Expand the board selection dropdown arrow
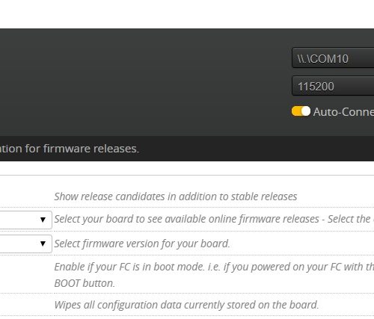 [x=43, y=220]
